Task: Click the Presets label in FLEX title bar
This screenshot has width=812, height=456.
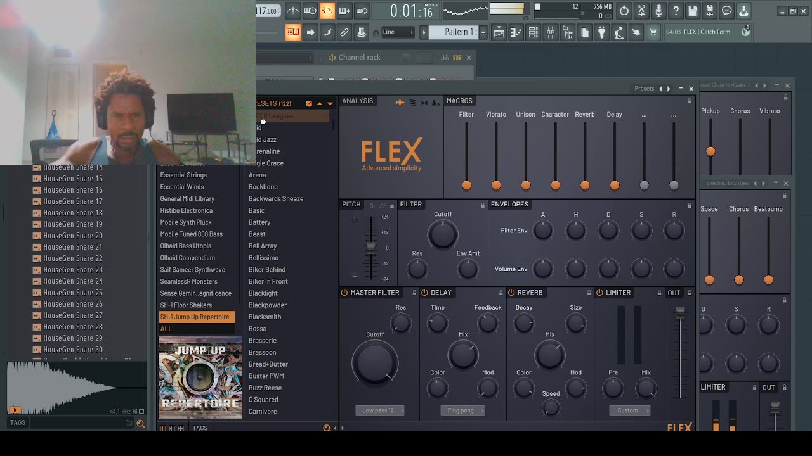Action: click(644, 89)
